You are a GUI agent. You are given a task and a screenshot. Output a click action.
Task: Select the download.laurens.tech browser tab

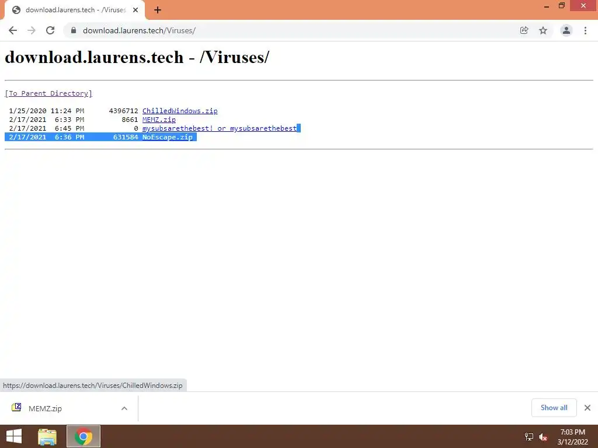pyautogui.click(x=75, y=10)
